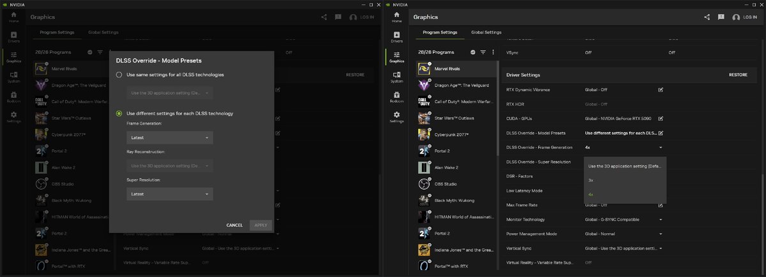Select Cyberpunk 2077 icon in the right window
Viewport: 766px width, 277px height.
[x=424, y=134]
